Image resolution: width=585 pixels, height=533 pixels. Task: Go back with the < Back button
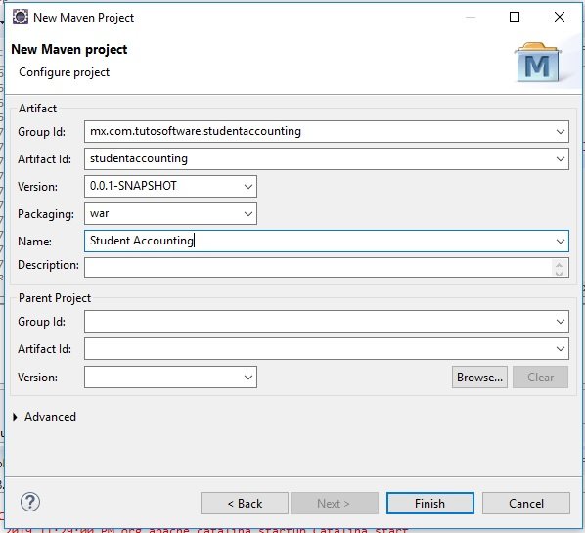245,503
